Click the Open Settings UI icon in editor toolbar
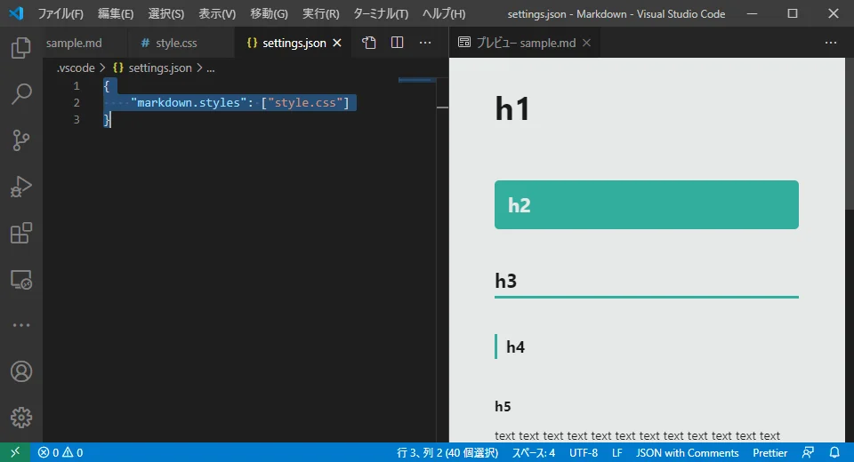The width and height of the screenshot is (854, 462). click(x=368, y=43)
